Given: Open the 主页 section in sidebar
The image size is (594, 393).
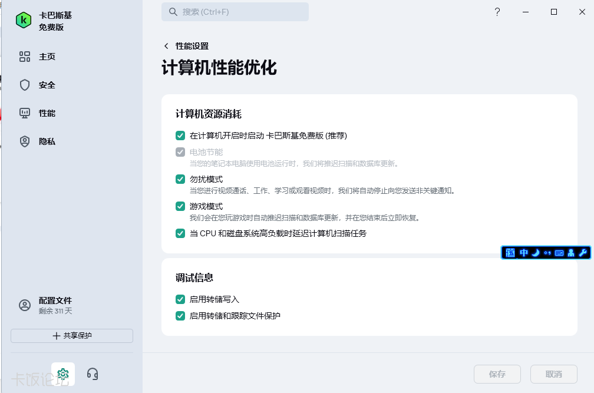Looking at the screenshot, I should 47,57.
